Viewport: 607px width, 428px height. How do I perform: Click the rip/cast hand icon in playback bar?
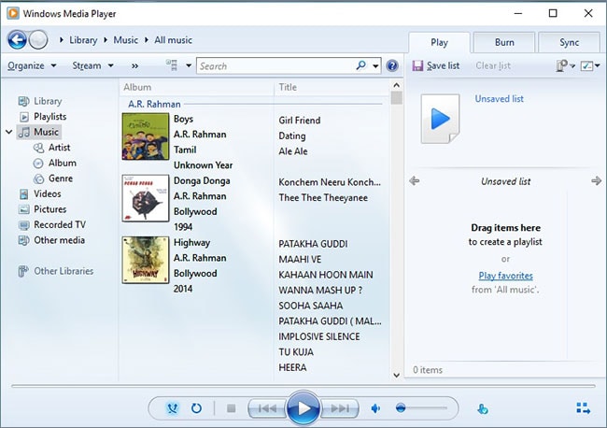tap(483, 408)
